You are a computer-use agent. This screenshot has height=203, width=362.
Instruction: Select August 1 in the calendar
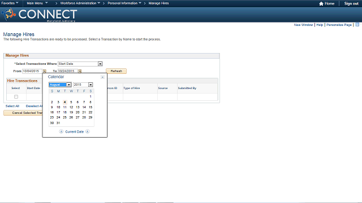90,96
